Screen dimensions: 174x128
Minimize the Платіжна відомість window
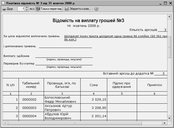(x=160, y=3)
